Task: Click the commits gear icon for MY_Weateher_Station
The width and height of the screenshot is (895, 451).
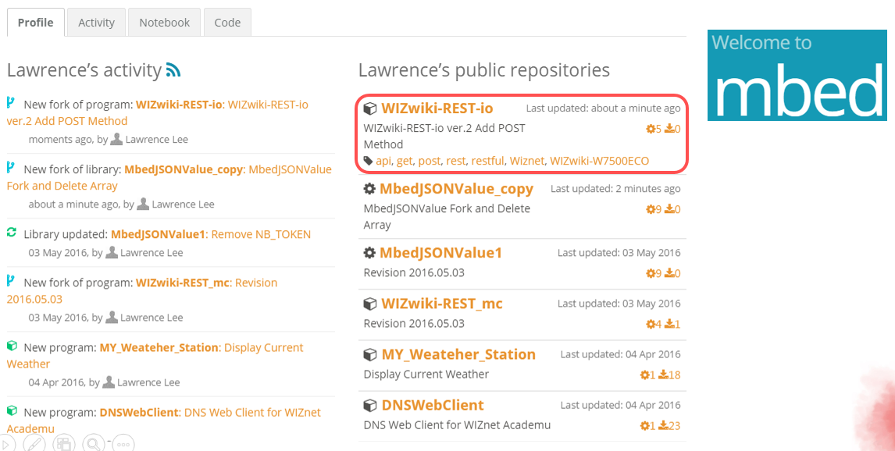Action: [644, 375]
